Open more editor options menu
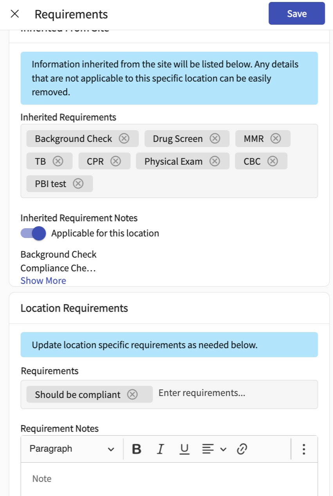 (x=304, y=449)
